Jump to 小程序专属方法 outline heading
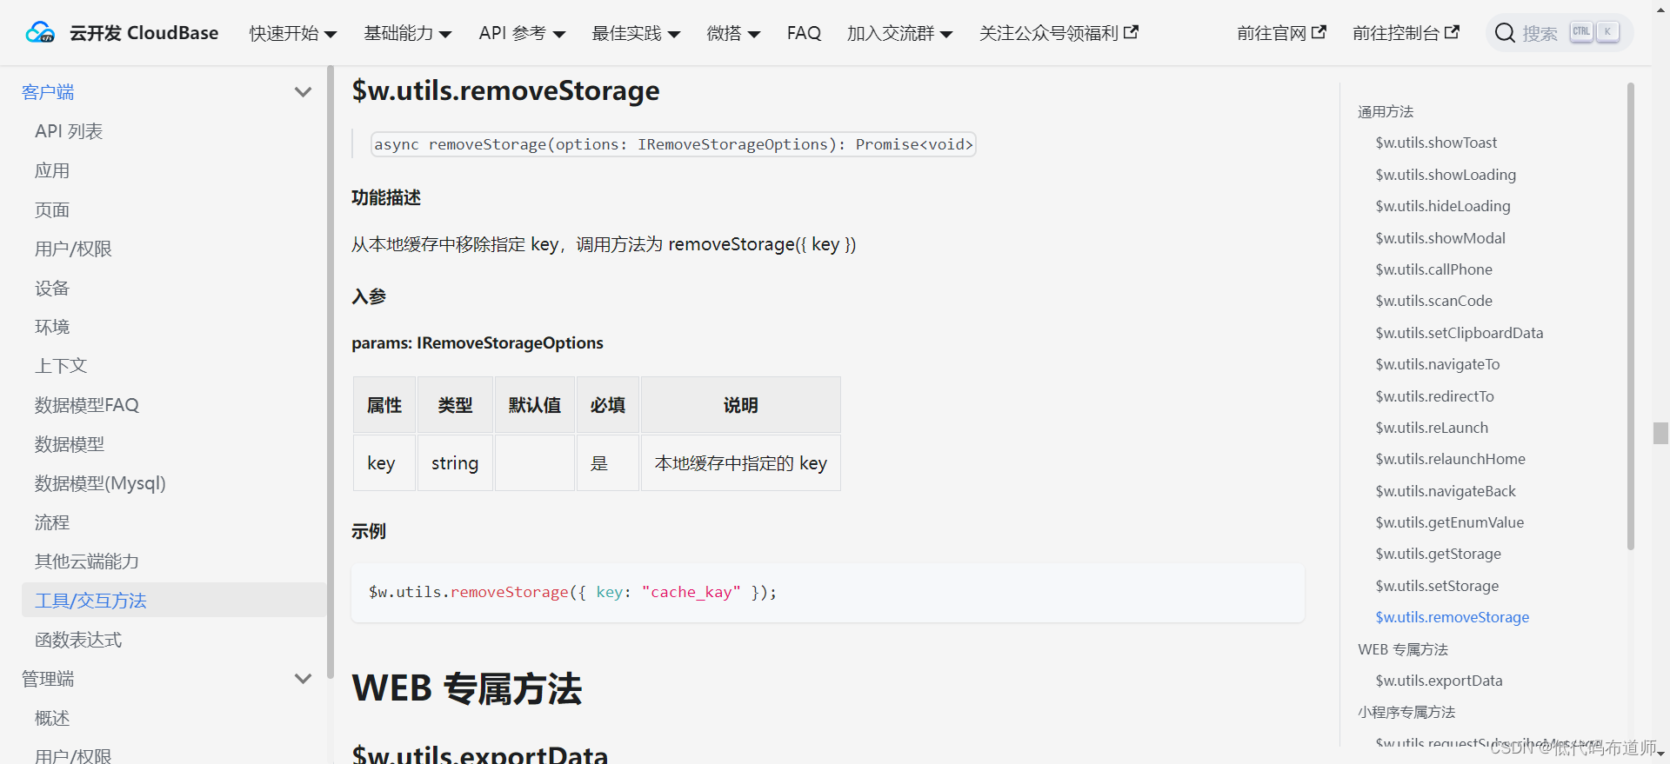 [x=1406, y=712]
